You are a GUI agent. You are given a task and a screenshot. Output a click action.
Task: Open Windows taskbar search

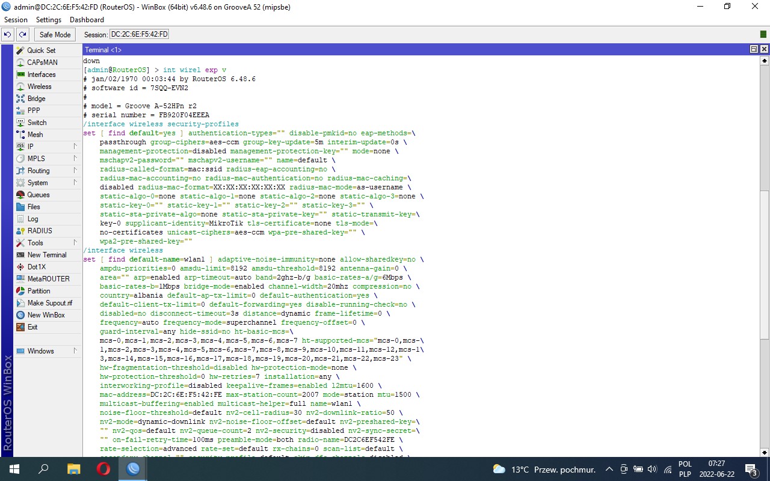tap(43, 469)
